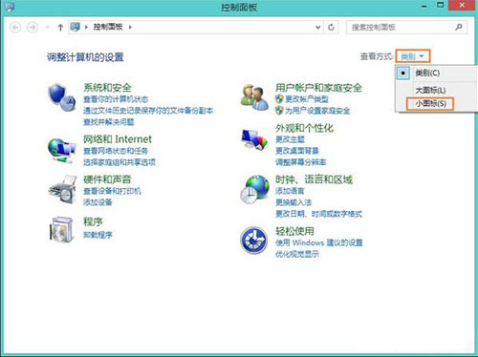Image resolution: width=478 pixels, height=357 pixels.
Task: Open the User Accounts people icon
Action: (254, 96)
